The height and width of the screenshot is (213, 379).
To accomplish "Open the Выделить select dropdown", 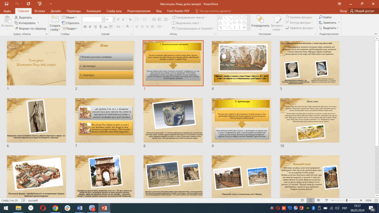I will point(329,28).
